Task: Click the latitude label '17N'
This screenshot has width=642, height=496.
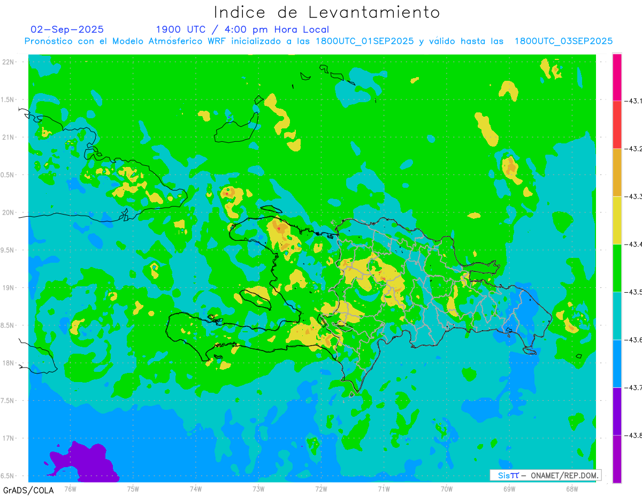Action: pyautogui.click(x=8, y=438)
